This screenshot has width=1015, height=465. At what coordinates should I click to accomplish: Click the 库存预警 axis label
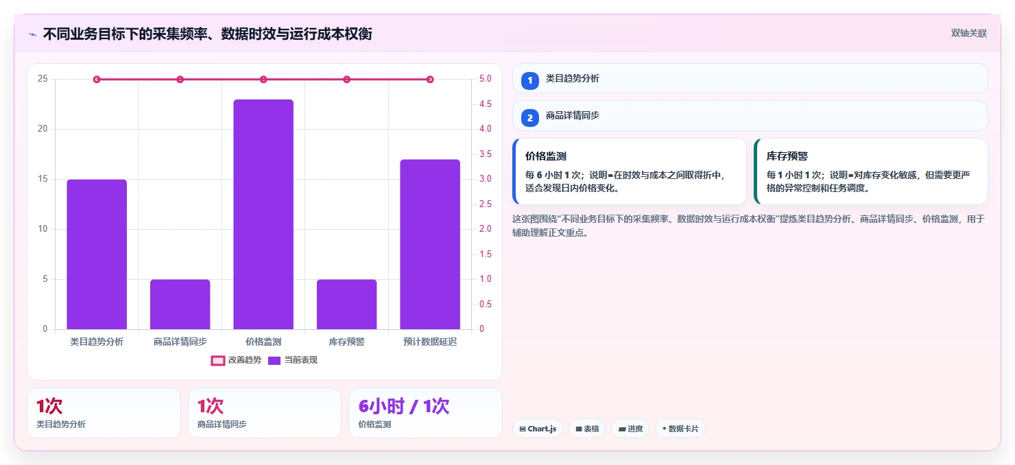pyautogui.click(x=346, y=342)
